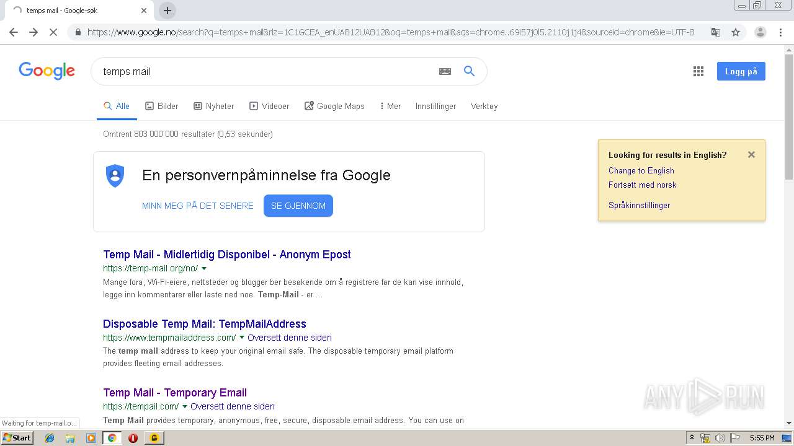Expand dropdown arrow next to tempmailaddress.com URL

tap(242, 338)
